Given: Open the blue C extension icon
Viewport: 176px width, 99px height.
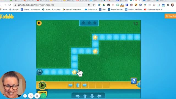Looking at the screenshot, I should point(127,5).
